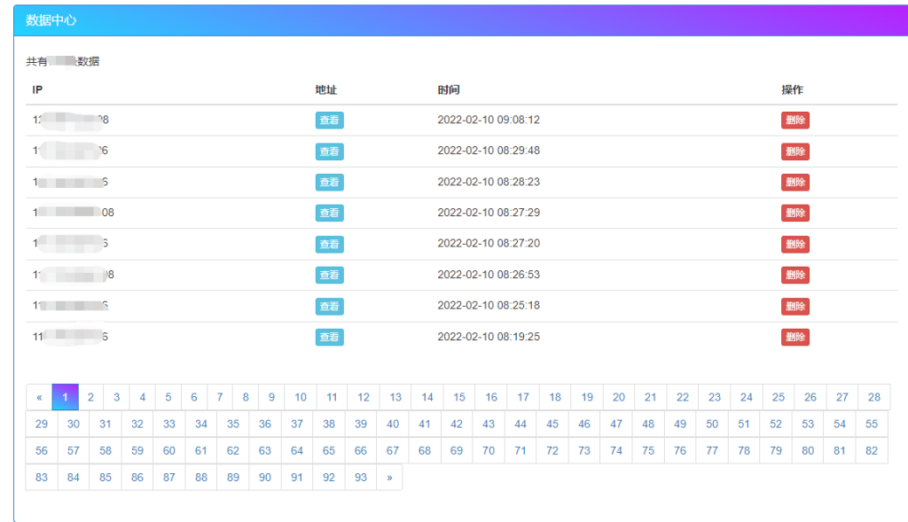Jump to page 9

tap(271, 397)
